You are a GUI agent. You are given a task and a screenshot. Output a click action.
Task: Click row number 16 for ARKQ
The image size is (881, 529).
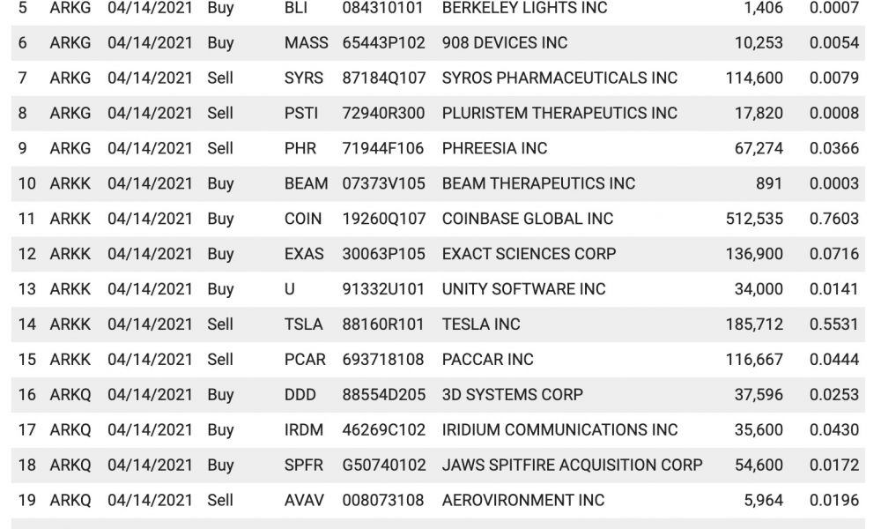27,395
